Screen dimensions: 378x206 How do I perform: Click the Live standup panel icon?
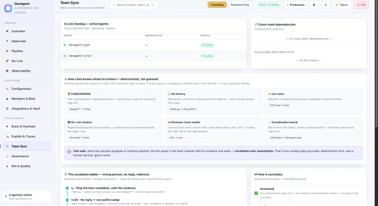pyautogui.click(x=65, y=24)
